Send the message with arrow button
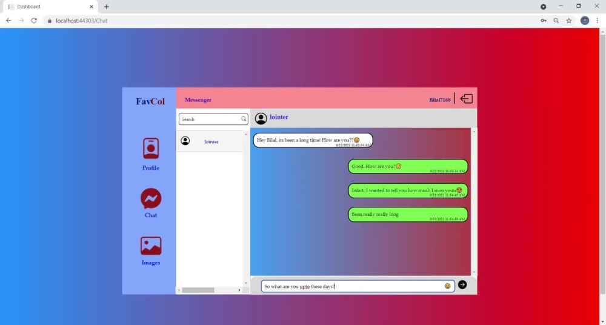This screenshot has height=325, width=606. (462, 285)
